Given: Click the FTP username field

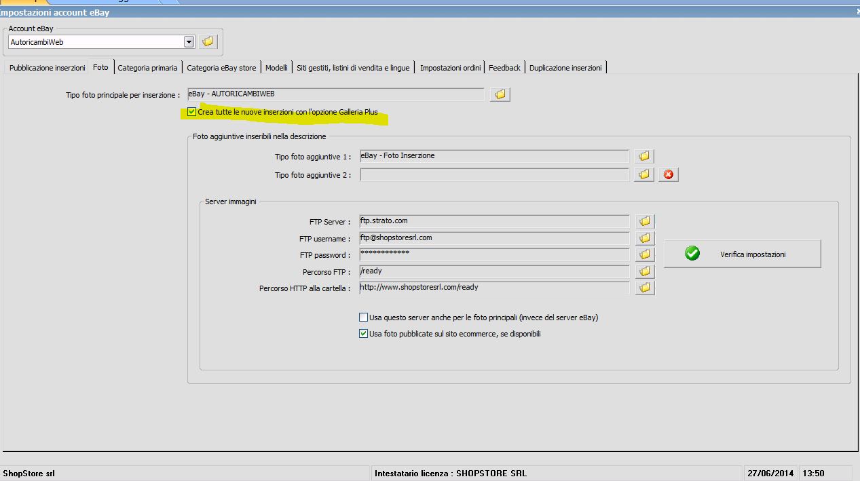Looking at the screenshot, I should 494,238.
